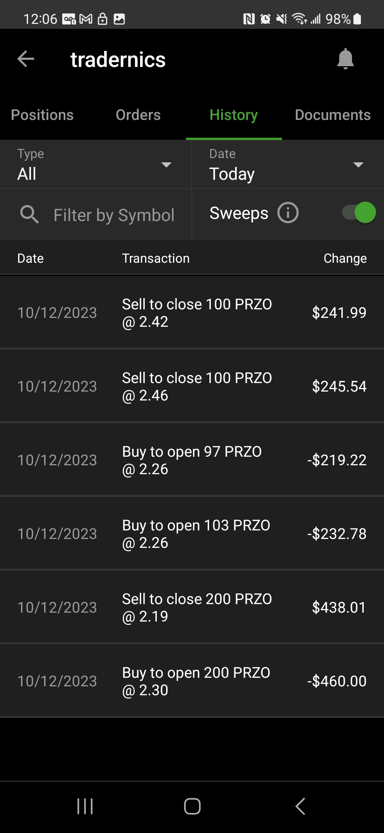Switch to the Orders tab
The image size is (384, 833).
tap(138, 115)
